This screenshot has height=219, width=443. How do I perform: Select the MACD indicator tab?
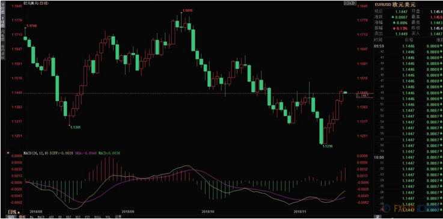tap(41, 217)
